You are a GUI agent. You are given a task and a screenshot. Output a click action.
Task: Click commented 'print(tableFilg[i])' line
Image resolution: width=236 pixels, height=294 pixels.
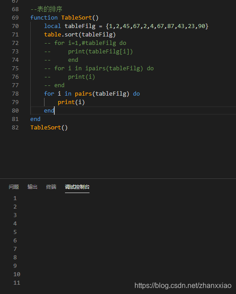[x=100, y=52]
